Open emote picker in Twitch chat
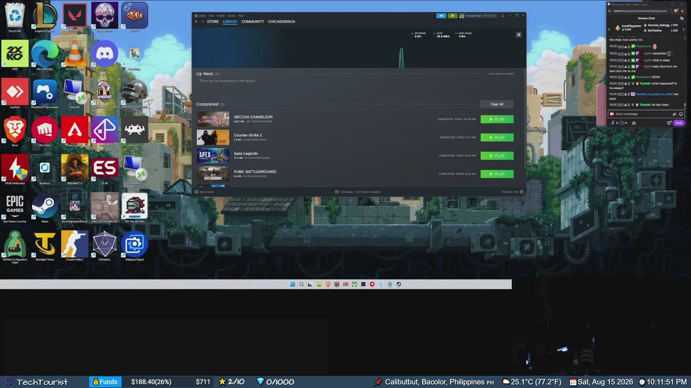 coord(681,114)
